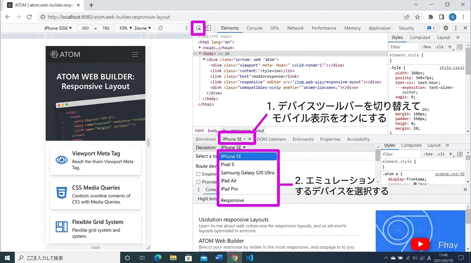
Task: Select Pixel 5 from device list
Action: click(228, 164)
